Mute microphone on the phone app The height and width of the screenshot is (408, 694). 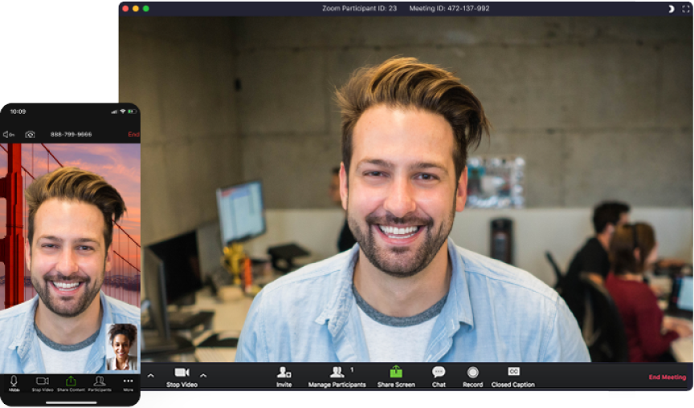click(14, 384)
